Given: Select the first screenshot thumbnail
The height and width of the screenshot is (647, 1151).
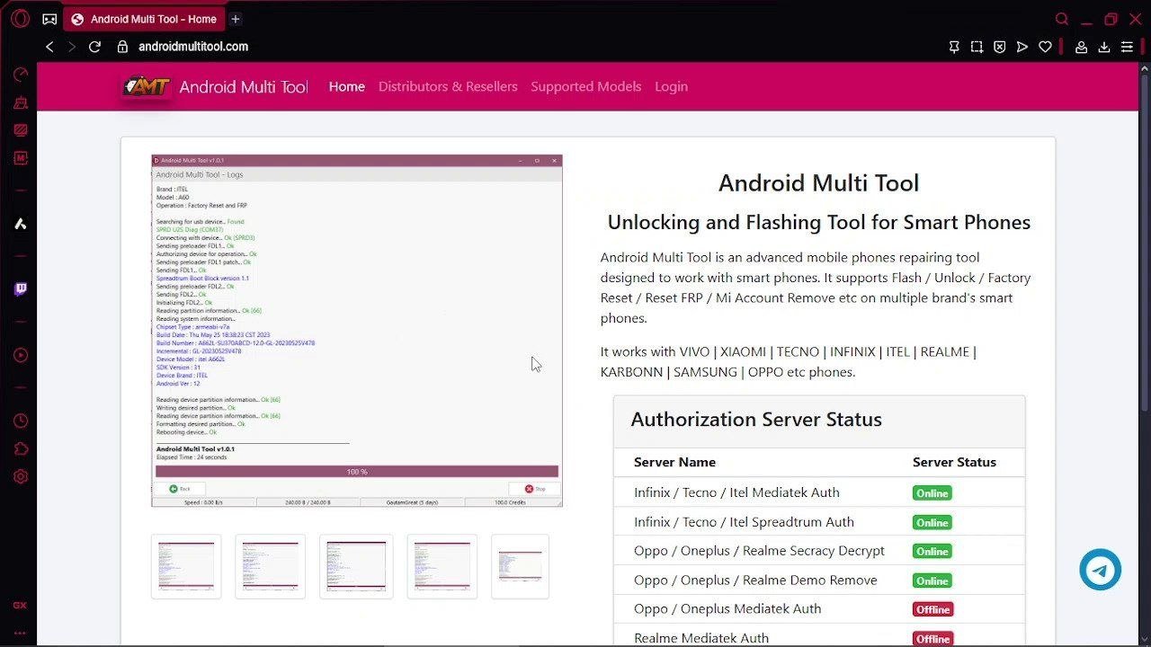Looking at the screenshot, I should [x=186, y=566].
